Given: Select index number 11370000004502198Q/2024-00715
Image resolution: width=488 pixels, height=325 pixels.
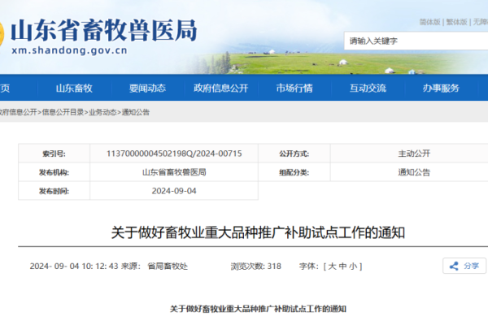Looking at the screenshot, I should point(174,154).
